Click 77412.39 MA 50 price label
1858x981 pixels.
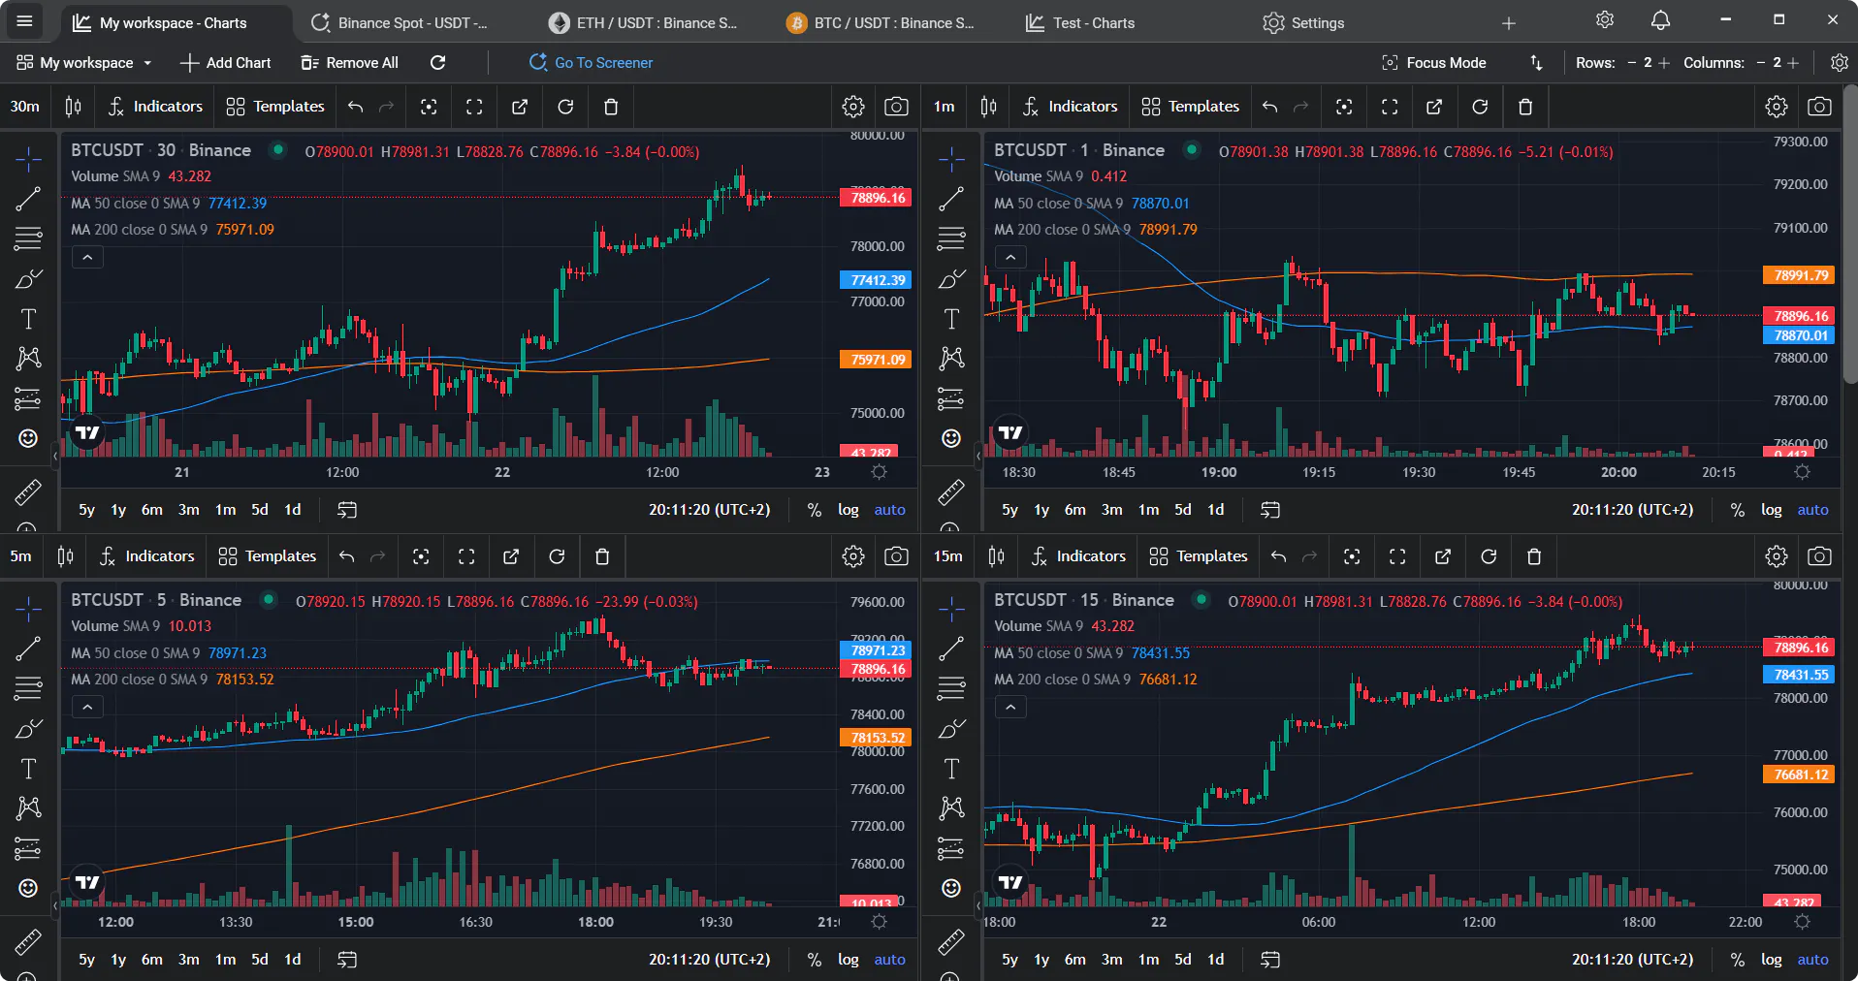(875, 280)
